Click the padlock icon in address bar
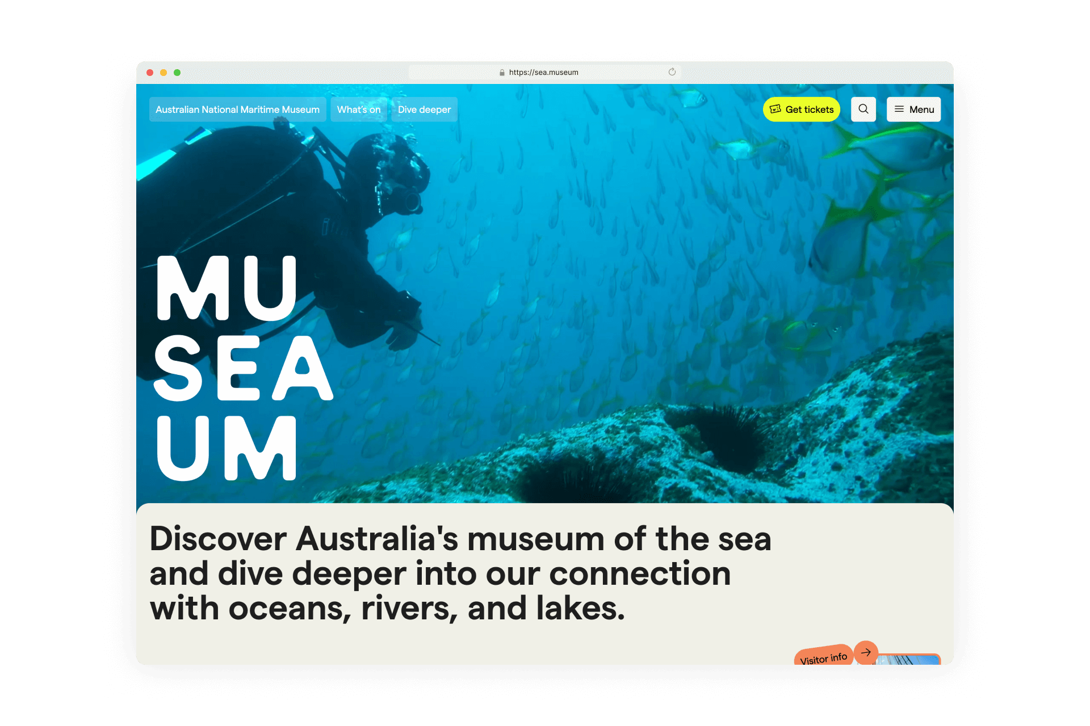The image size is (1090, 726). (x=502, y=73)
